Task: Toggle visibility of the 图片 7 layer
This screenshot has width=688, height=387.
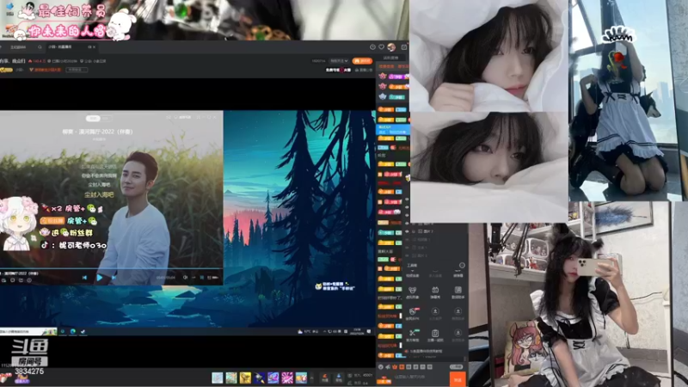Action: point(407,231)
